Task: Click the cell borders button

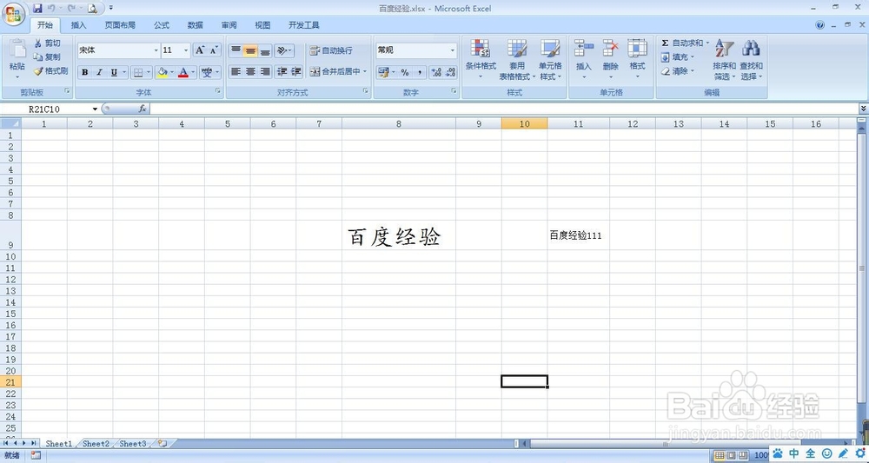Action: click(138, 72)
